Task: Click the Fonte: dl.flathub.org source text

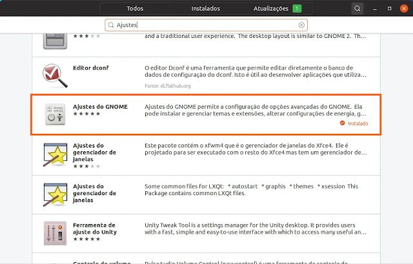Action: [x=168, y=86]
